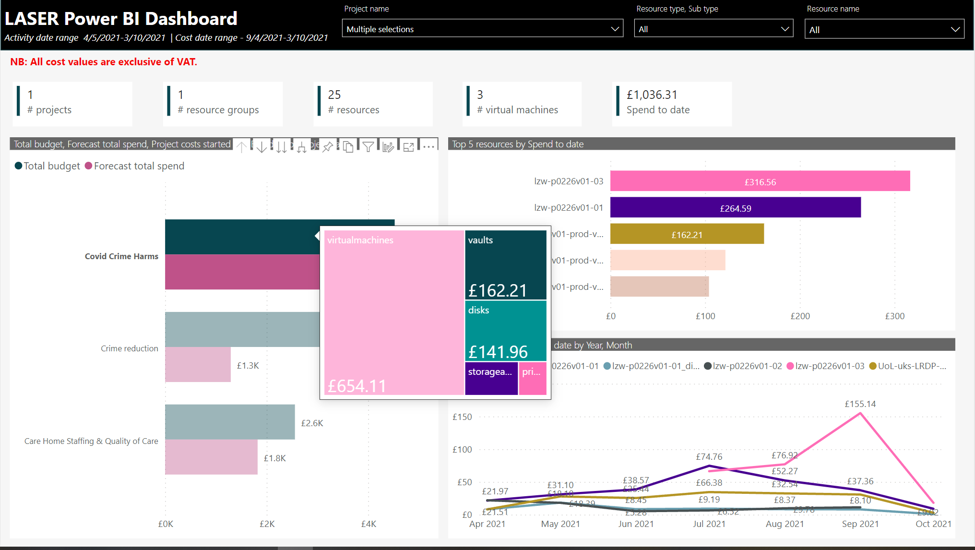Click Care Home Staffing £1.8K forecast bar
Image resolution: width=975 pixels, height=550 pixels.
[x=211, y=457]
